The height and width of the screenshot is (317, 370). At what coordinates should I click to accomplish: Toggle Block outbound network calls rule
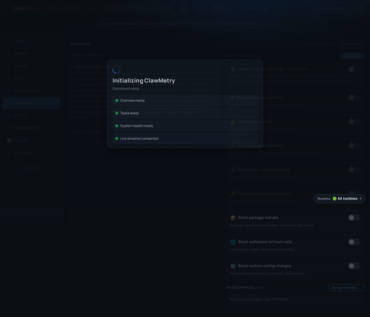(x=354, y=242)
